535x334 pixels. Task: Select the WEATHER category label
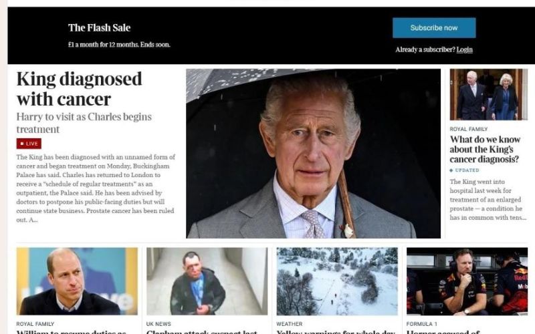click(x=290, y=324)
